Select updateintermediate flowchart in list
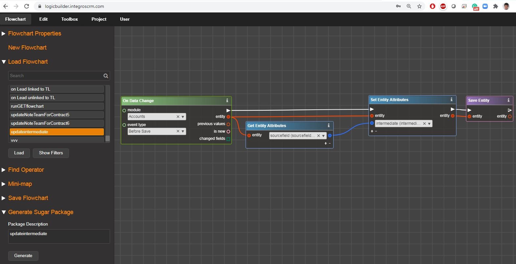This screenshot has height=264, width=516. tap(57, 132)
